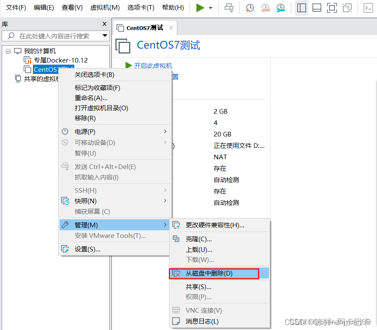Choose 从磁盘中删除(D)
The width and height of the screenshot is (377, 330).
pyautogui.click(x=209, y=273)
